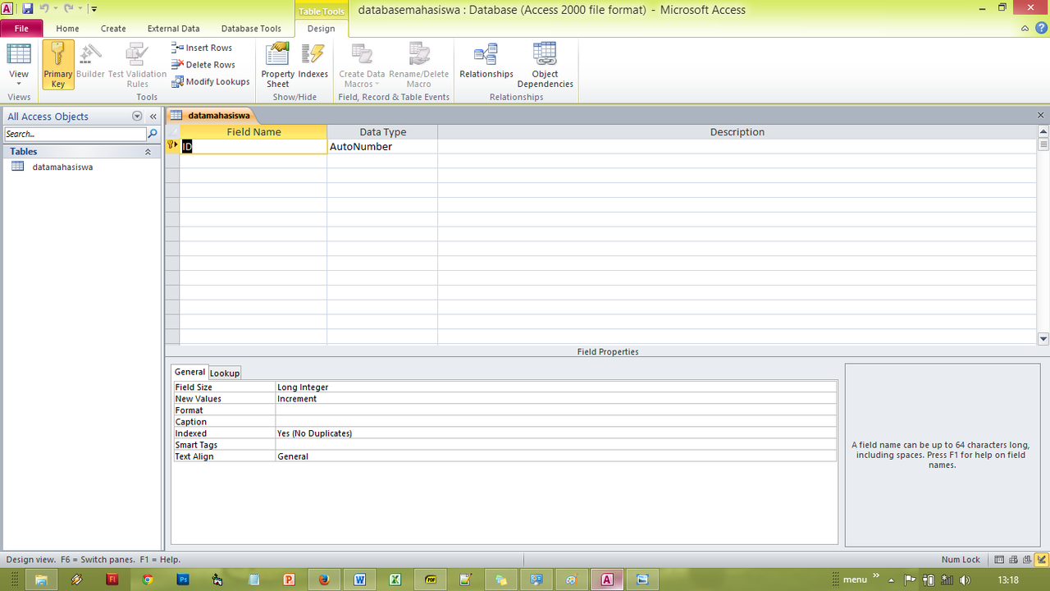Switch to the External Data tab
Screen dimensions: 1050x591
click(173, 29)
